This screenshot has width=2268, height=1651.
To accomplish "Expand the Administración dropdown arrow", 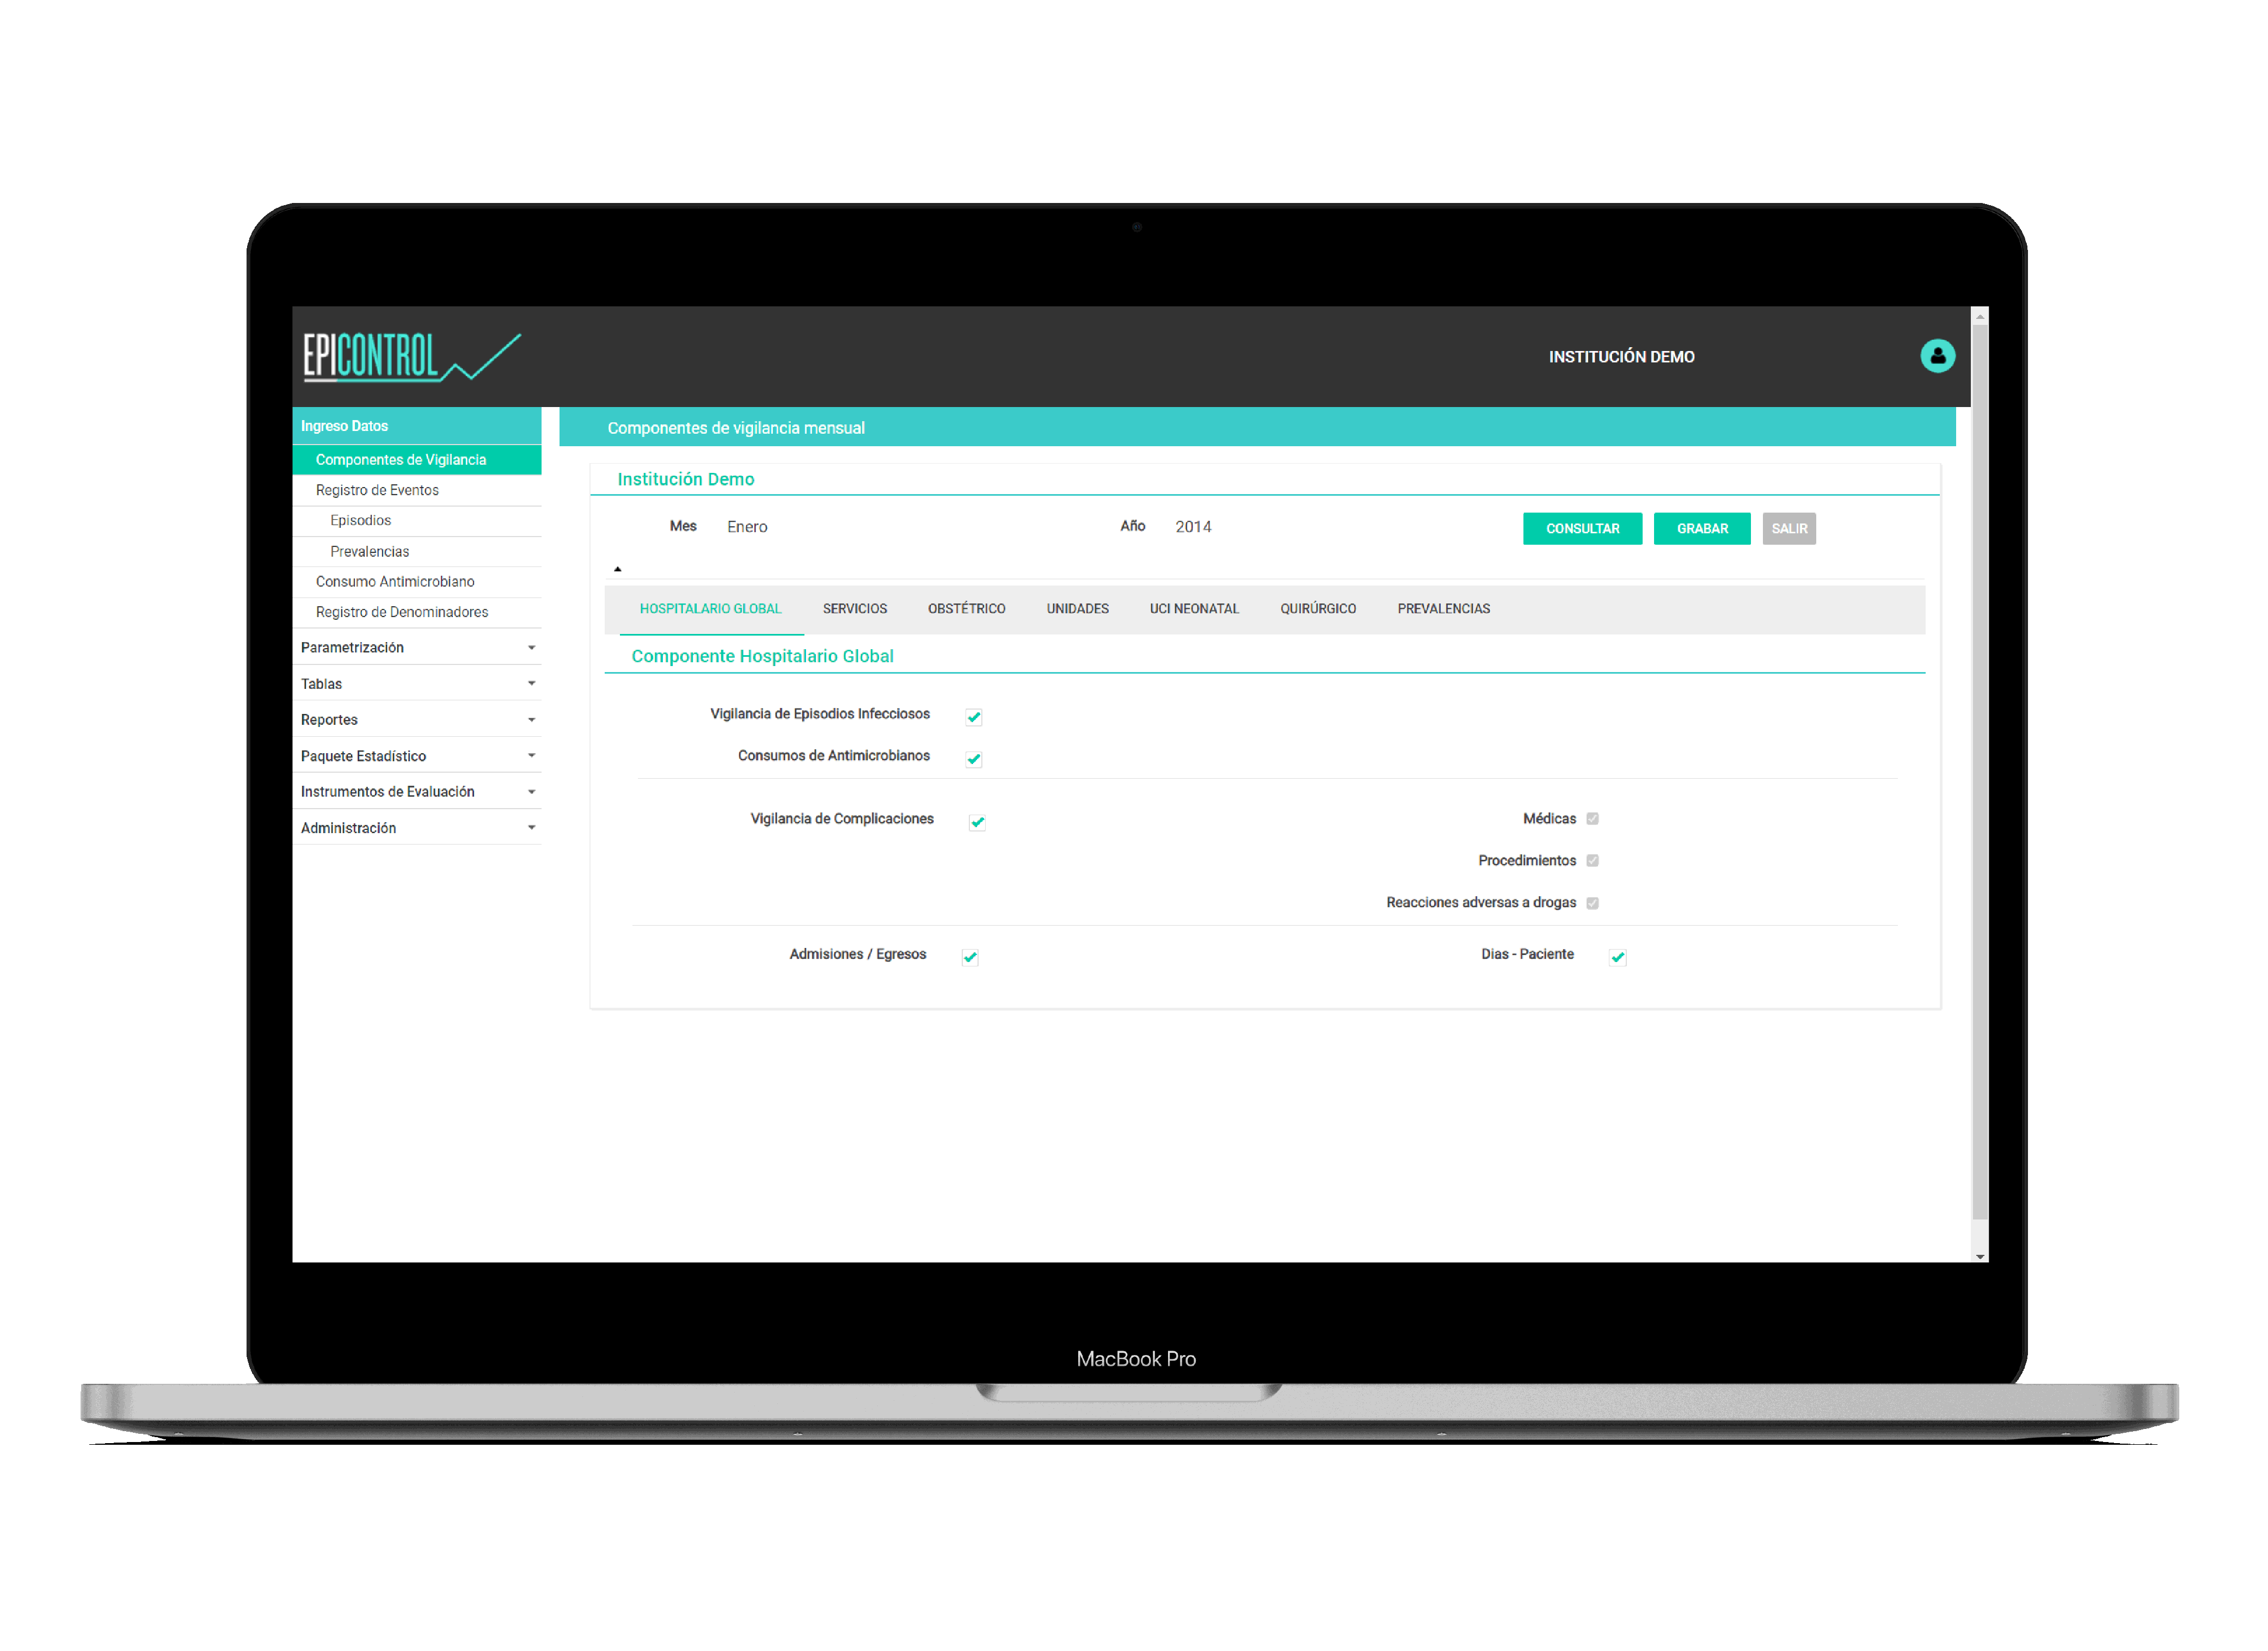I will (531, 828).
